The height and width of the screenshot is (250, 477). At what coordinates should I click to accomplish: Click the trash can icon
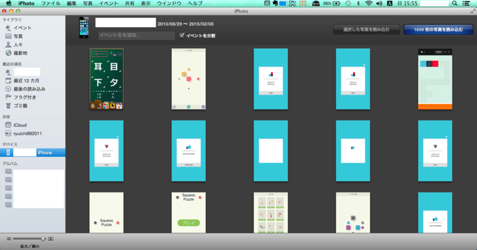[8, 106]
